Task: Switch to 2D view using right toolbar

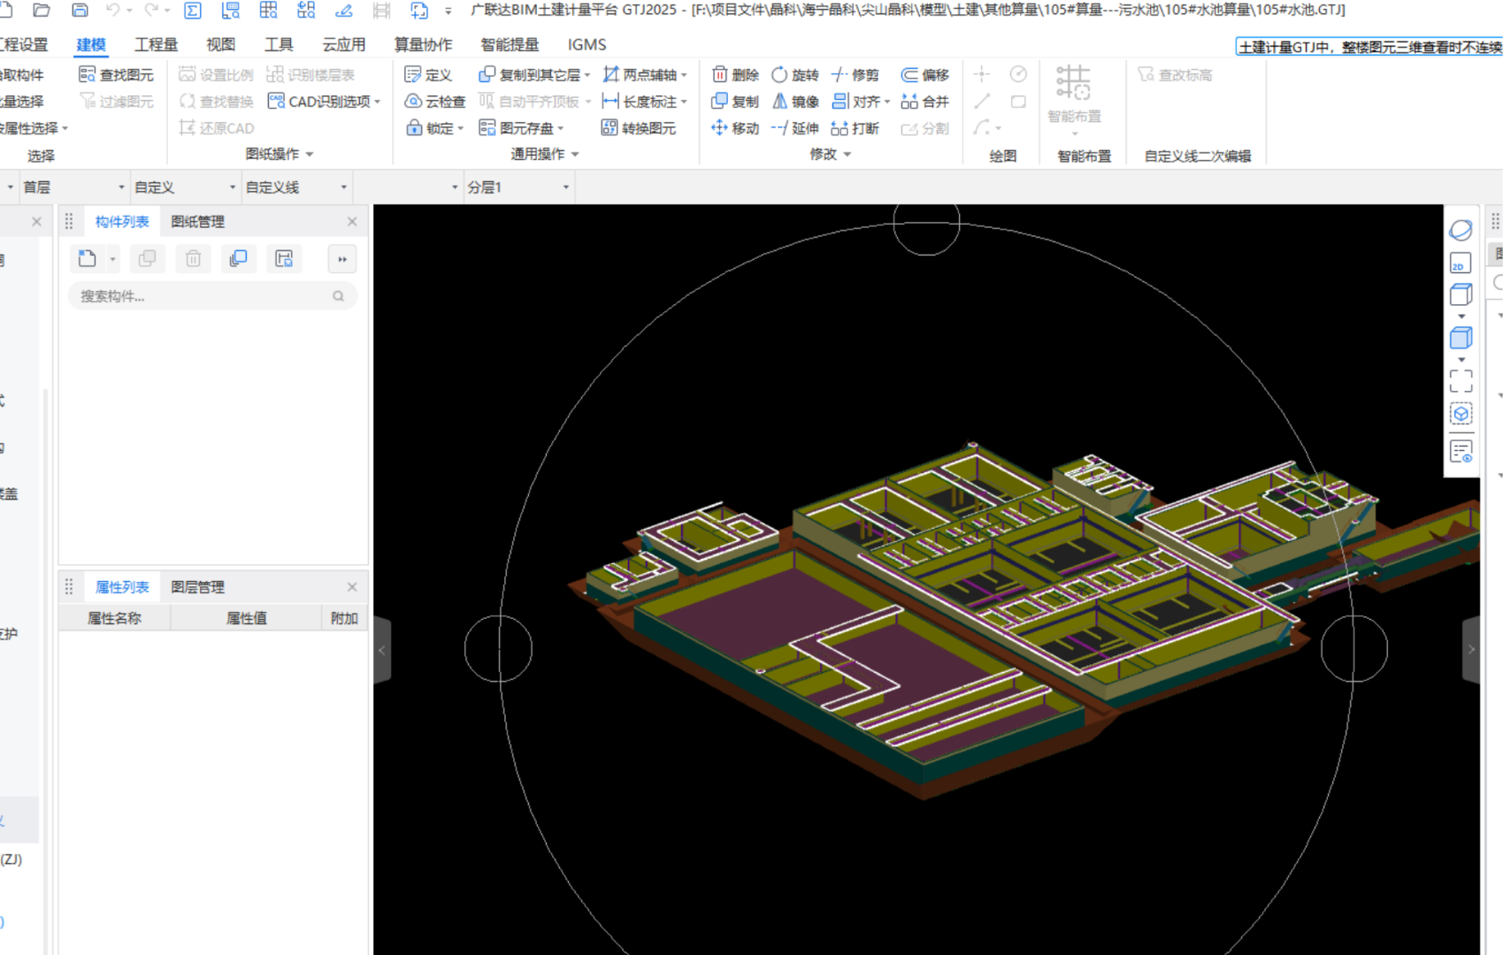Action: coord(1461,264)
